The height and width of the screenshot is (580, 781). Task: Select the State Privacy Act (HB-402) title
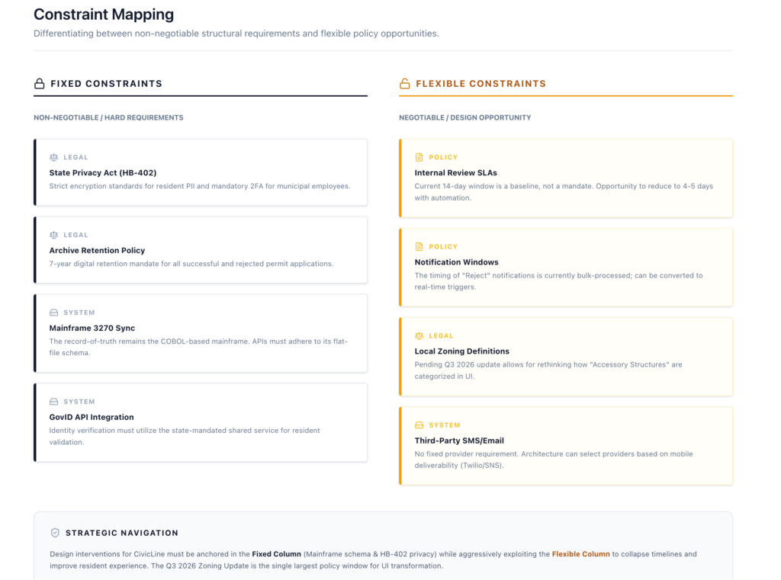[x=103, y=173]
